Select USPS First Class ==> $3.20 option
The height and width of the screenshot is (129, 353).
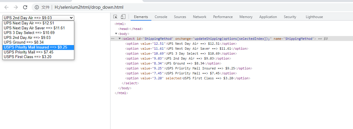(38, 57)
